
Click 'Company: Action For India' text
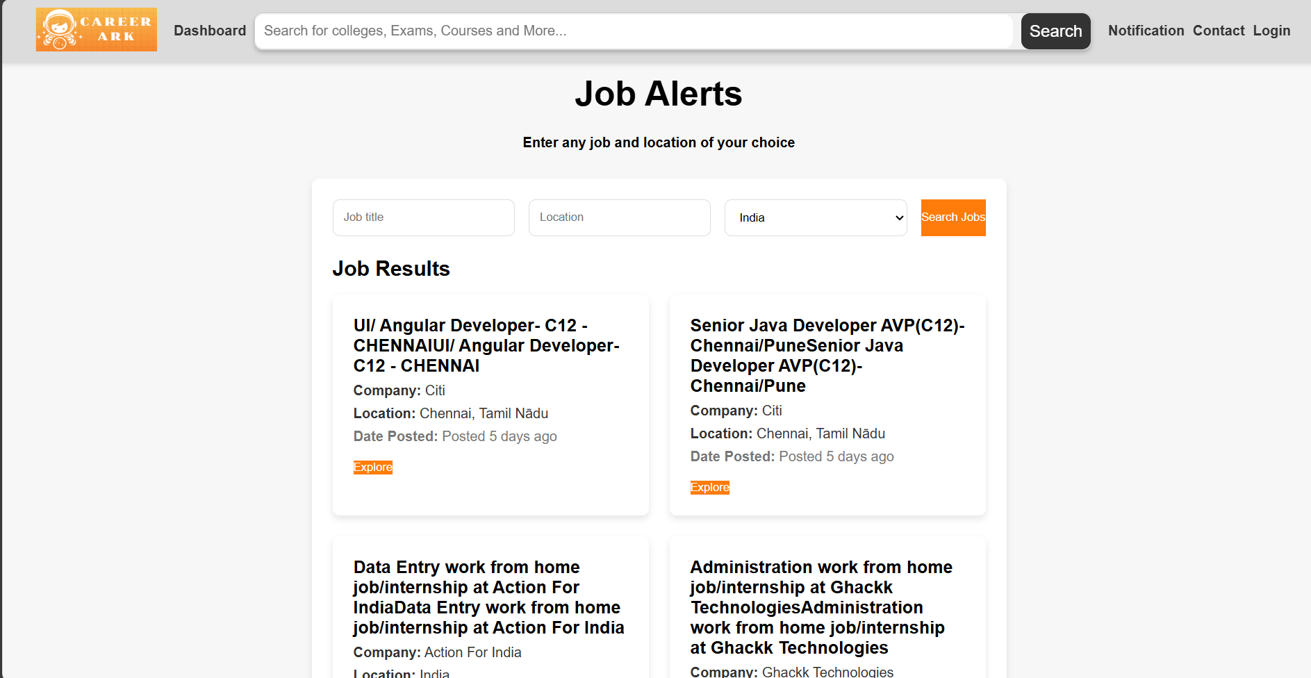(437, 652)
